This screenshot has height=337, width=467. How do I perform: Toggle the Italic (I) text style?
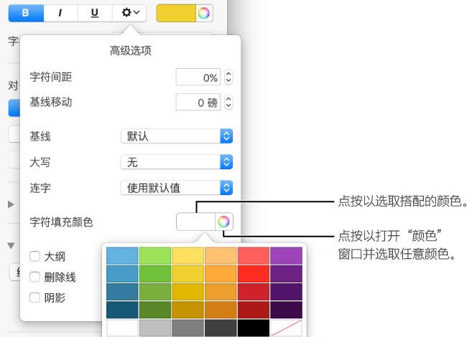[x=60, y=13]
